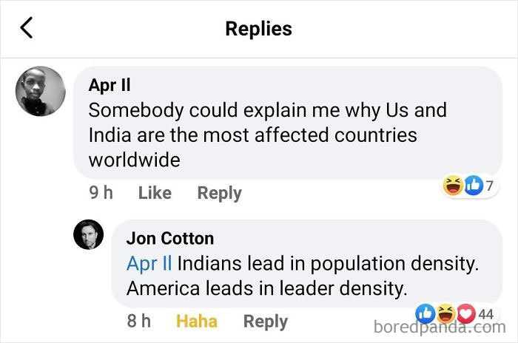
Task: Click the laughing emoji on Jon Cotton's reply
Action: 446,313
